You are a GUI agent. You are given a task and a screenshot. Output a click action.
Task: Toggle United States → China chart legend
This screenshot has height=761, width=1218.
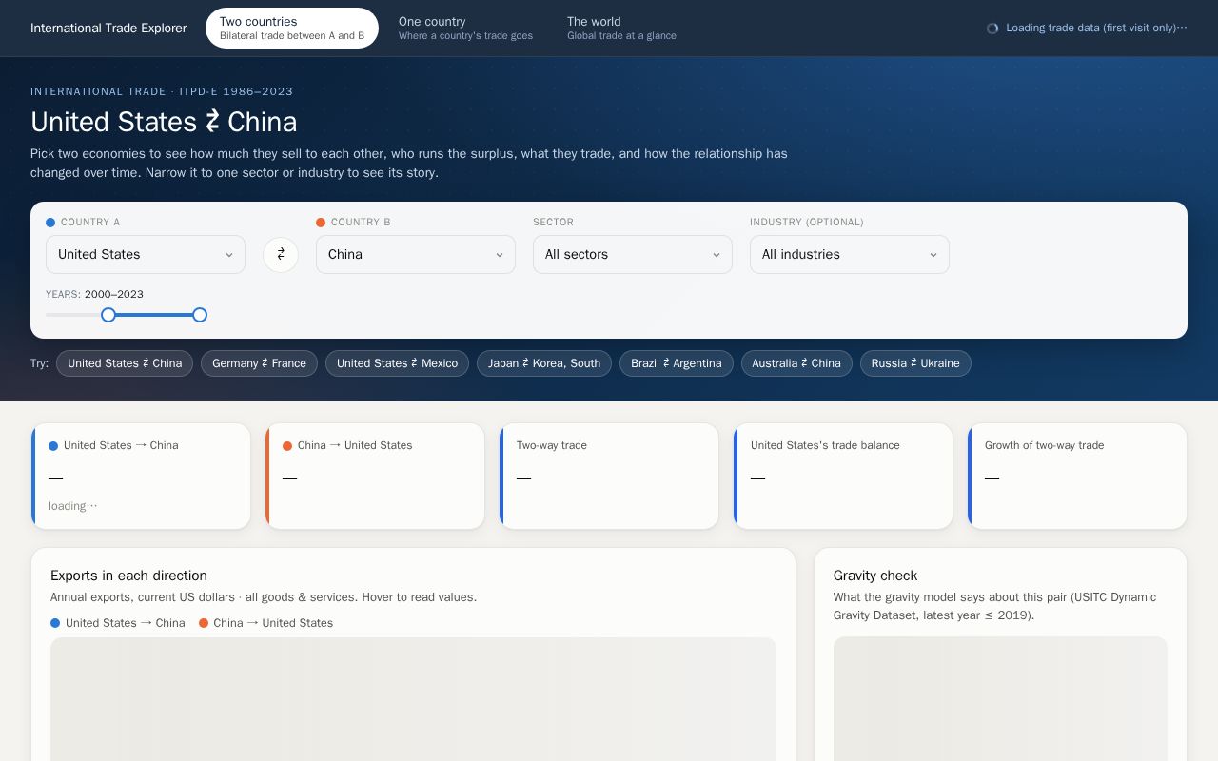tap(118, 623)
